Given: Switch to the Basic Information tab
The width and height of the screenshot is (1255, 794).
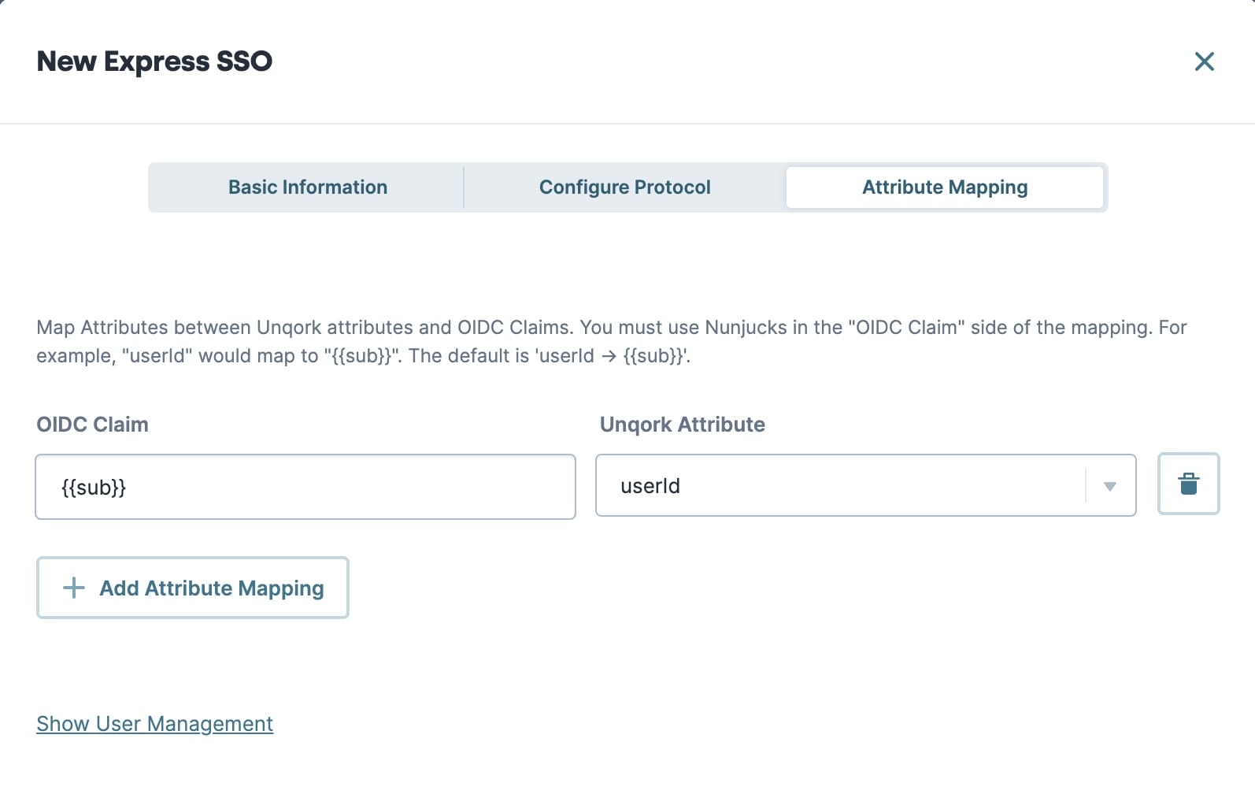Looking at the screenshot, I should tap(308, 187).
